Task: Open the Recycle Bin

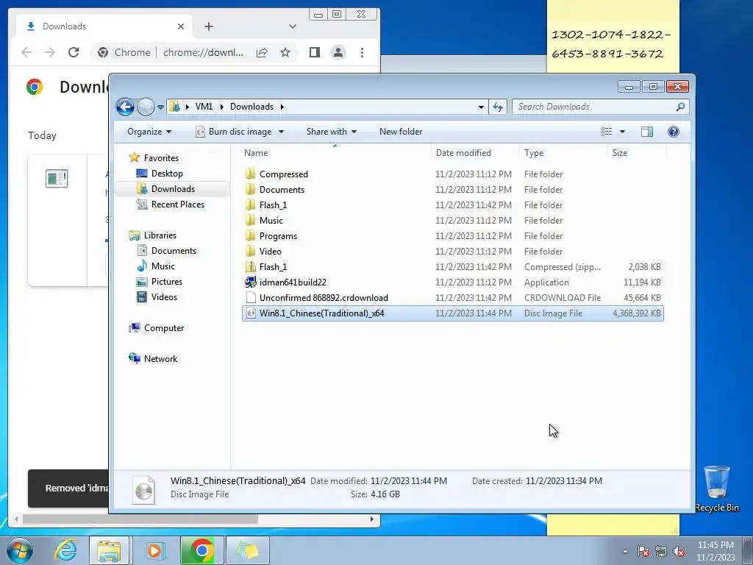Action: [717, 488]
